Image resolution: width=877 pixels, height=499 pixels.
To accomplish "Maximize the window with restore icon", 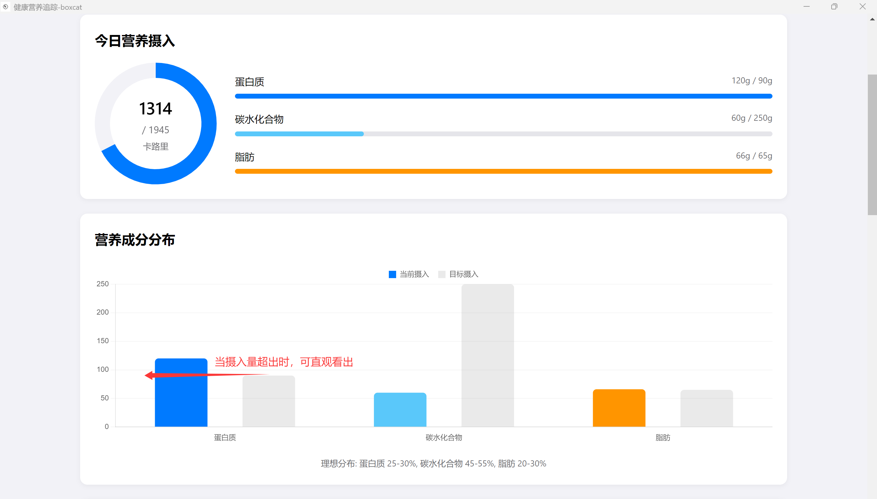I will coord(834,6).
